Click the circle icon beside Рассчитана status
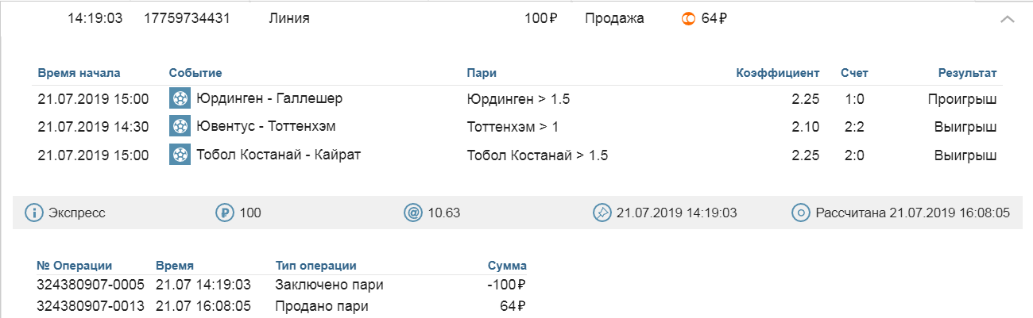 tap(801, 213)
